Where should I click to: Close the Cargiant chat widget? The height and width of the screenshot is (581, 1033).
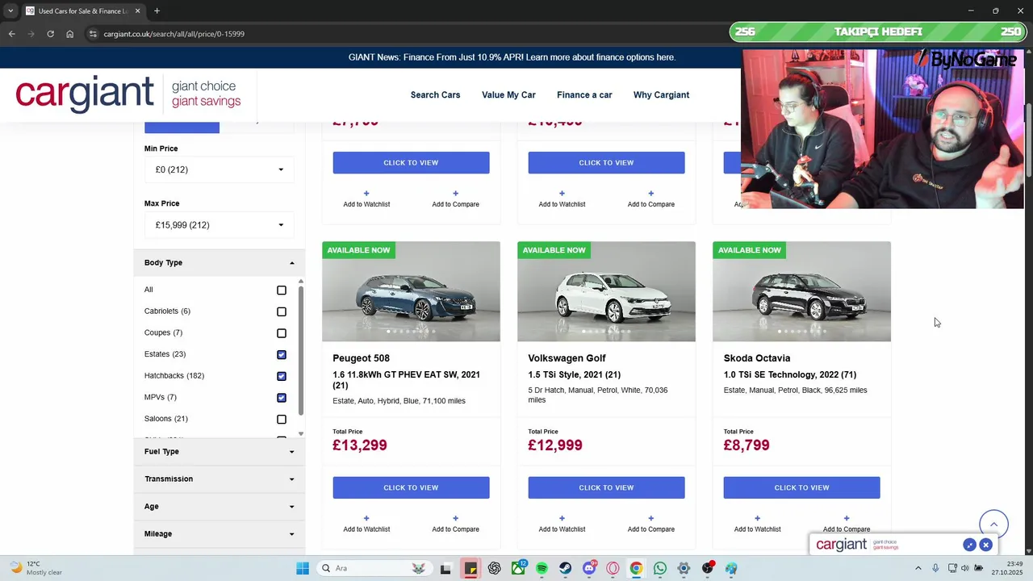coord(985,545)
